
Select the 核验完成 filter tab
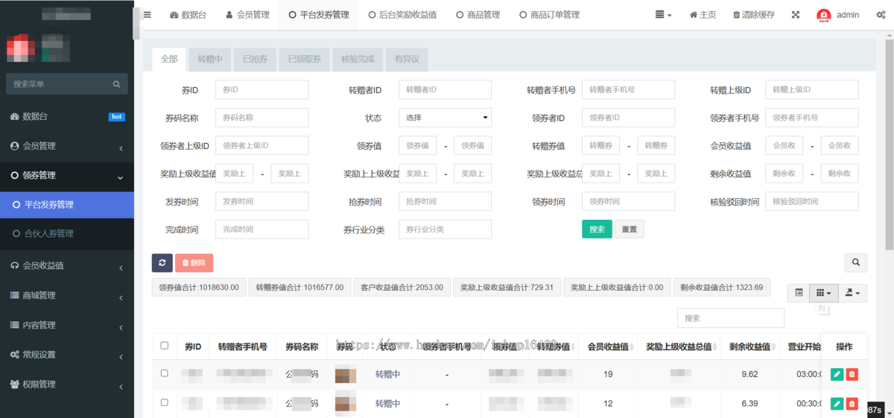pos(358,60)
